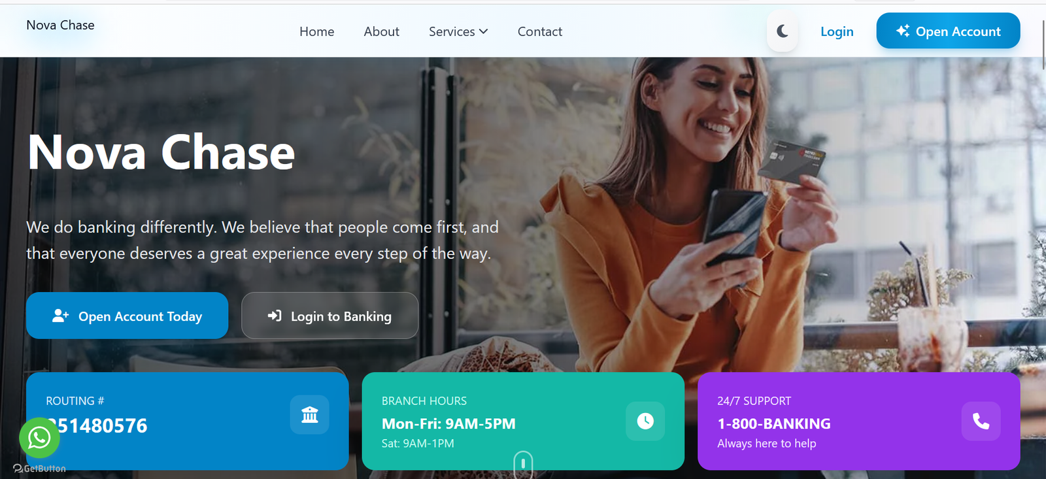The image size is (1046, 479).
Task: Click the scroll-down mouse indicator
Action: (523, 464)
